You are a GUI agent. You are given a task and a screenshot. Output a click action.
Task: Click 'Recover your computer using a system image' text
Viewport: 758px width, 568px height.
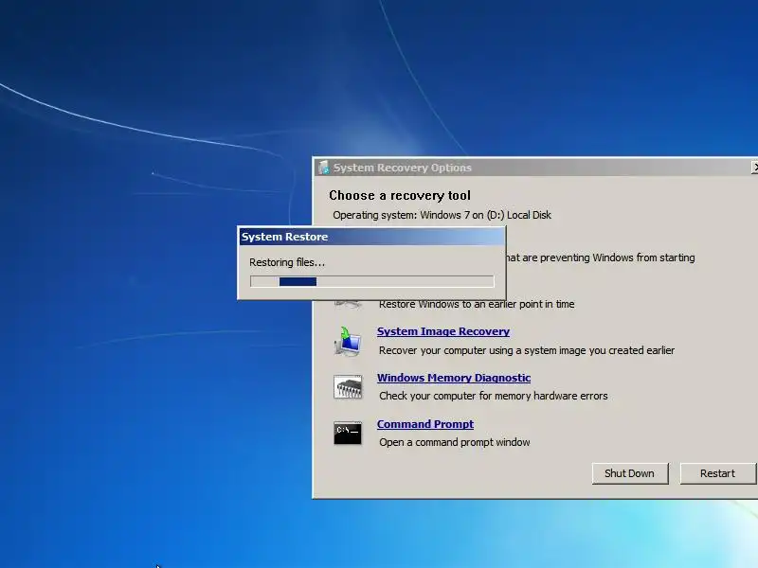tap(527, 350)
